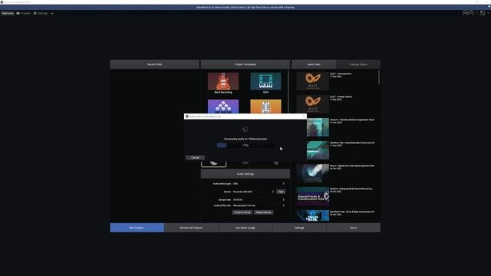Click the CPU usage meter icon
Image resolution: width=491 pixels, height=276 pixels.
tap(466, 13)
